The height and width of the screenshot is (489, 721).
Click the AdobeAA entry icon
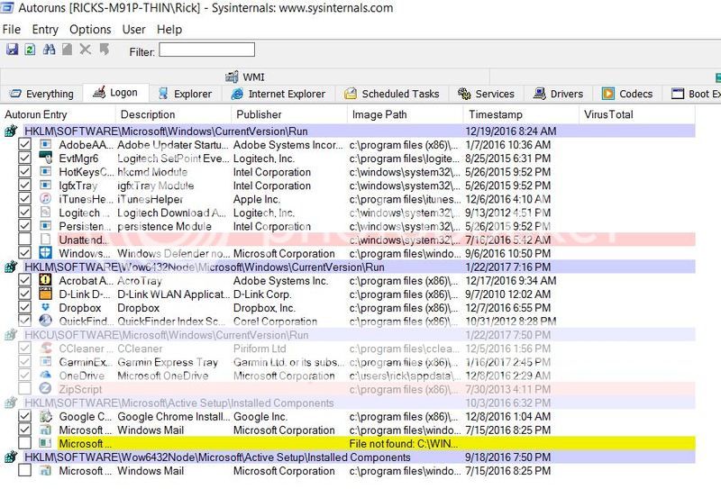click(46, 145)
